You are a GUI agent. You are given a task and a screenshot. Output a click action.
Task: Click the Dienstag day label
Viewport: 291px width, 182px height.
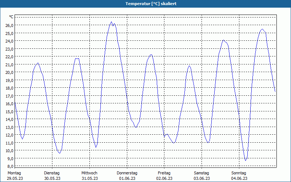pyautogui.click(x=52, y=173)
